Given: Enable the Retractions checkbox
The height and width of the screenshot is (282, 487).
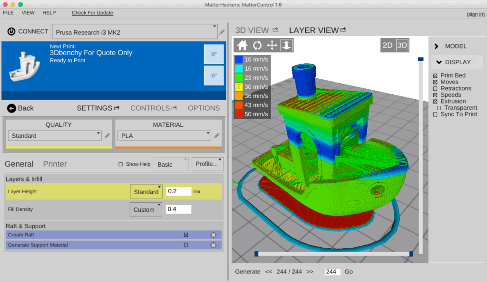Looking at the screenshot, I should (435, 89).
